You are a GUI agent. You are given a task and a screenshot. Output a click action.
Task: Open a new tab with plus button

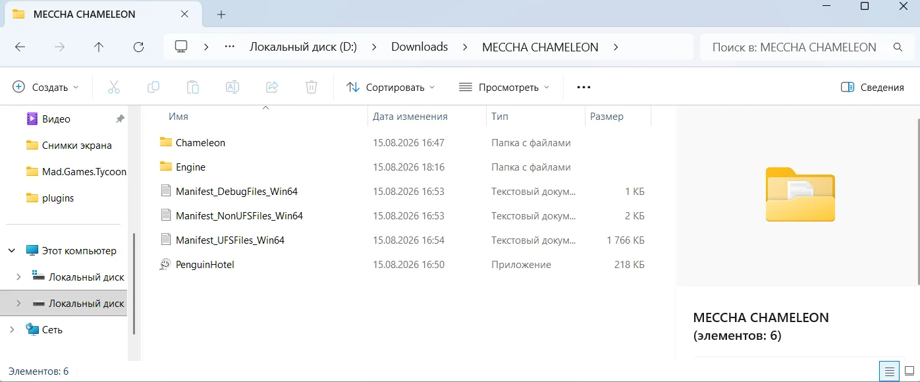[x=221, y=14]
